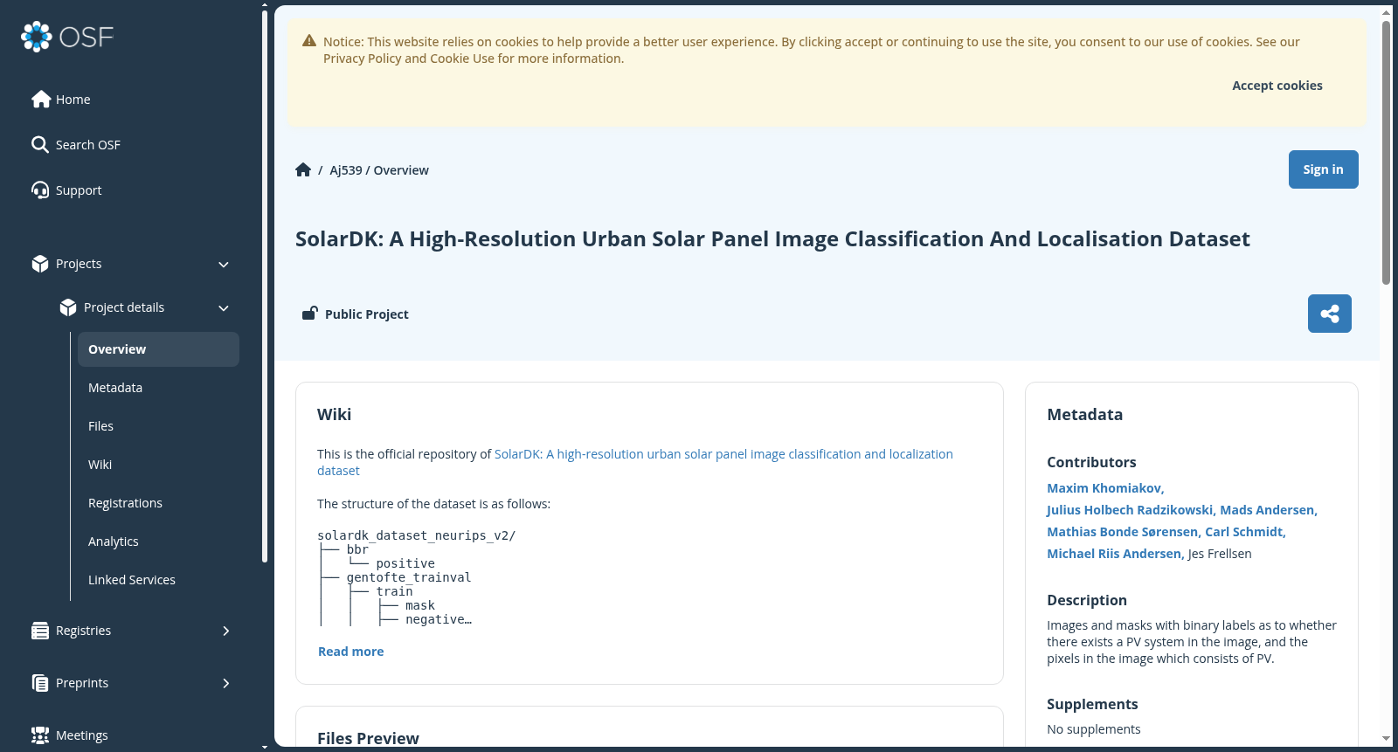1398x752 pixels.
Task: Click 'solardk_dataset_neurips_v2/' in the wiki tree
Action: pos(417,535)
